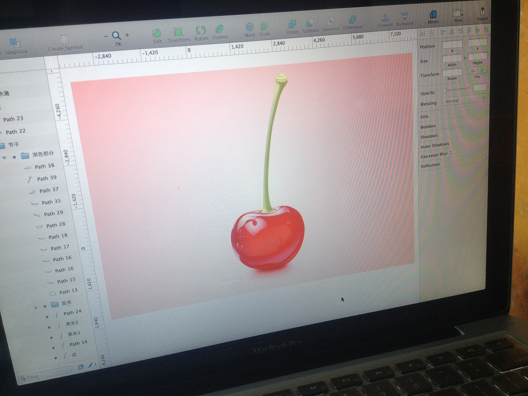Activate the Transform tool

(178, 32)
